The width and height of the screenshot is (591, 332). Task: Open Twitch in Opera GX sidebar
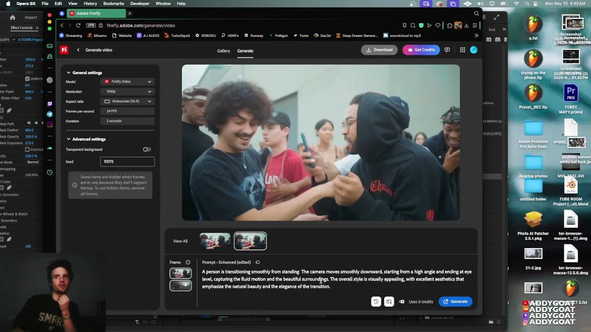(50, 104)
